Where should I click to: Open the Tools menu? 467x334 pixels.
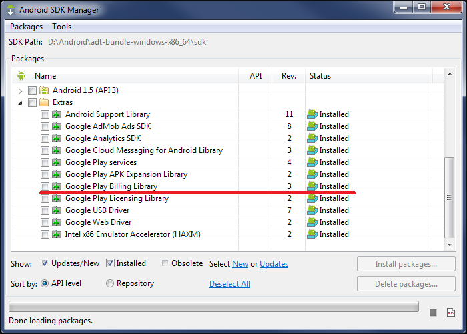62,27
